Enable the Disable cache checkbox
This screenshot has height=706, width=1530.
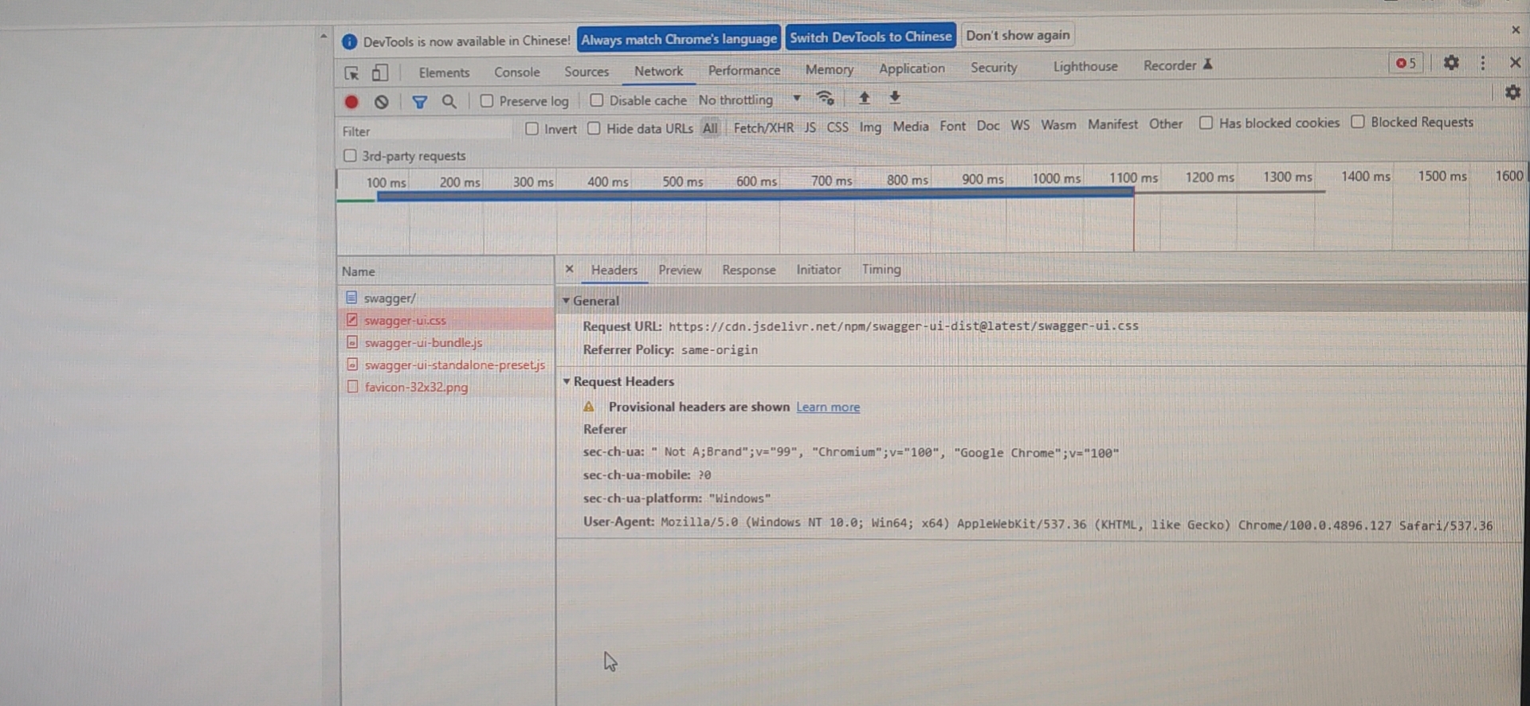pyautogui.click(x=597, y=100)
